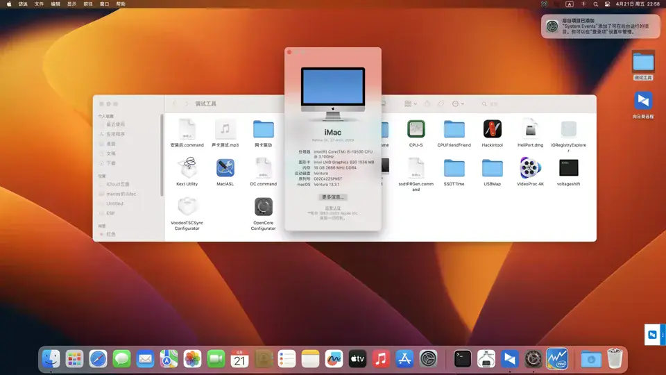Open Terminal in the Dock

point(462,359)
